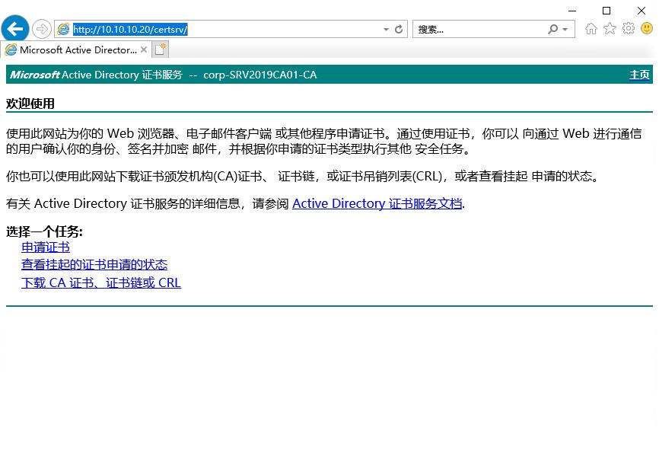The width and height of the screenshot is (659, 450).
Task: Click inside the address bar input field
Action: pos(228,29)
